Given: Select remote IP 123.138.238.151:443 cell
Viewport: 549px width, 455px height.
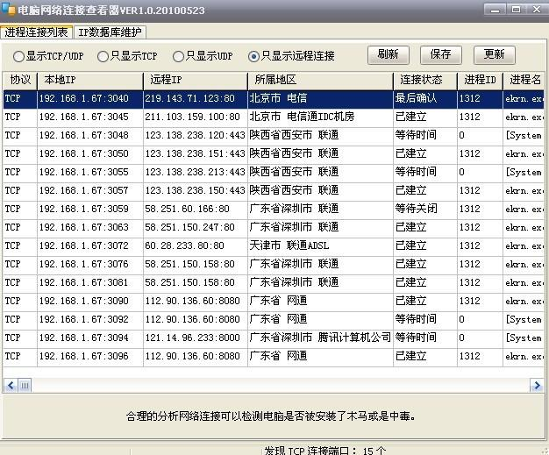Looking at the screenshot, I should 195,154.
